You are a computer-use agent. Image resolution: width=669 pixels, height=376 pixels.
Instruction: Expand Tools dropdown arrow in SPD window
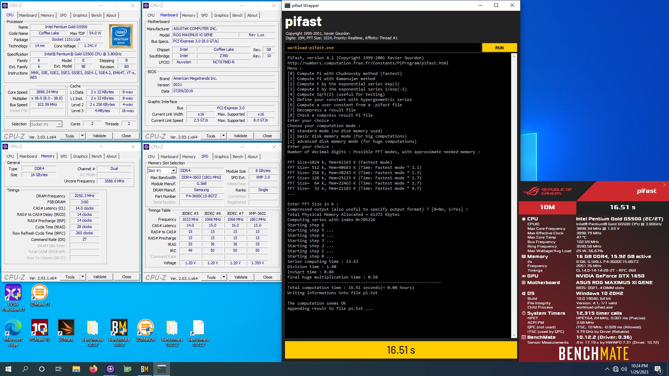coord(224,277)
